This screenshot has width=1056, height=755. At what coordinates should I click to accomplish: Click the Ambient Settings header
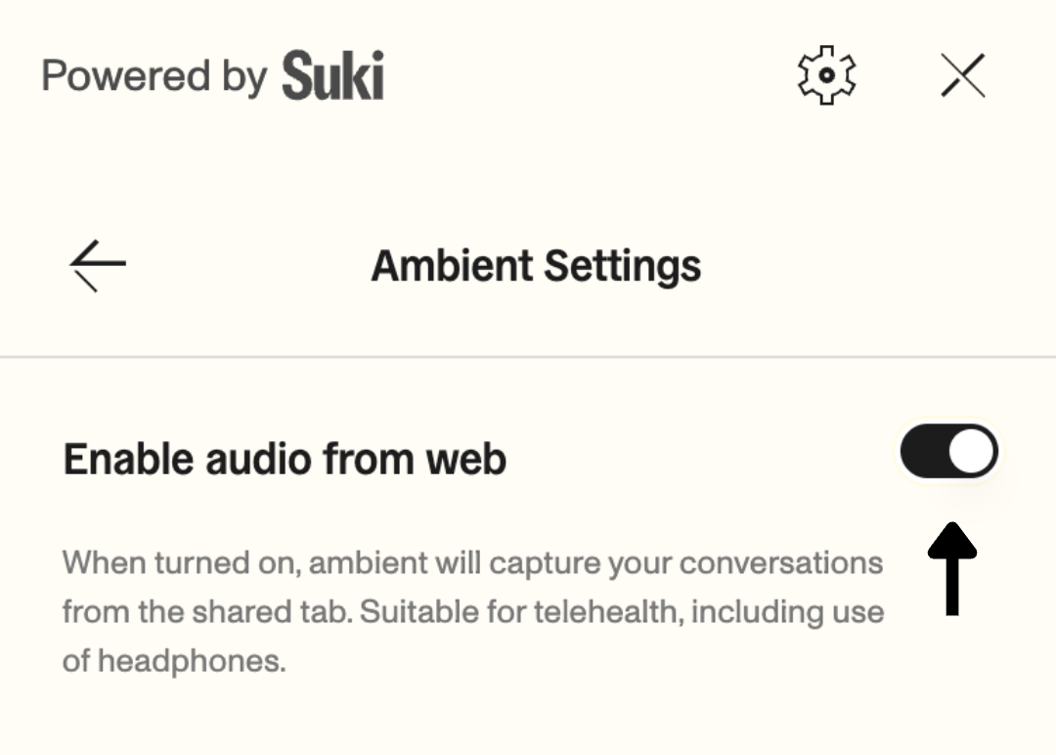(535, 264)
